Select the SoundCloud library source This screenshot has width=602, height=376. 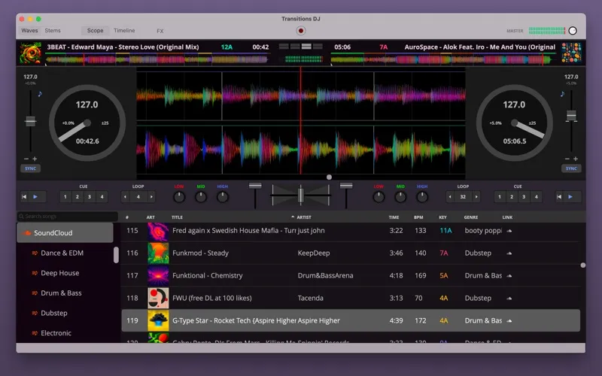(65, 233)
